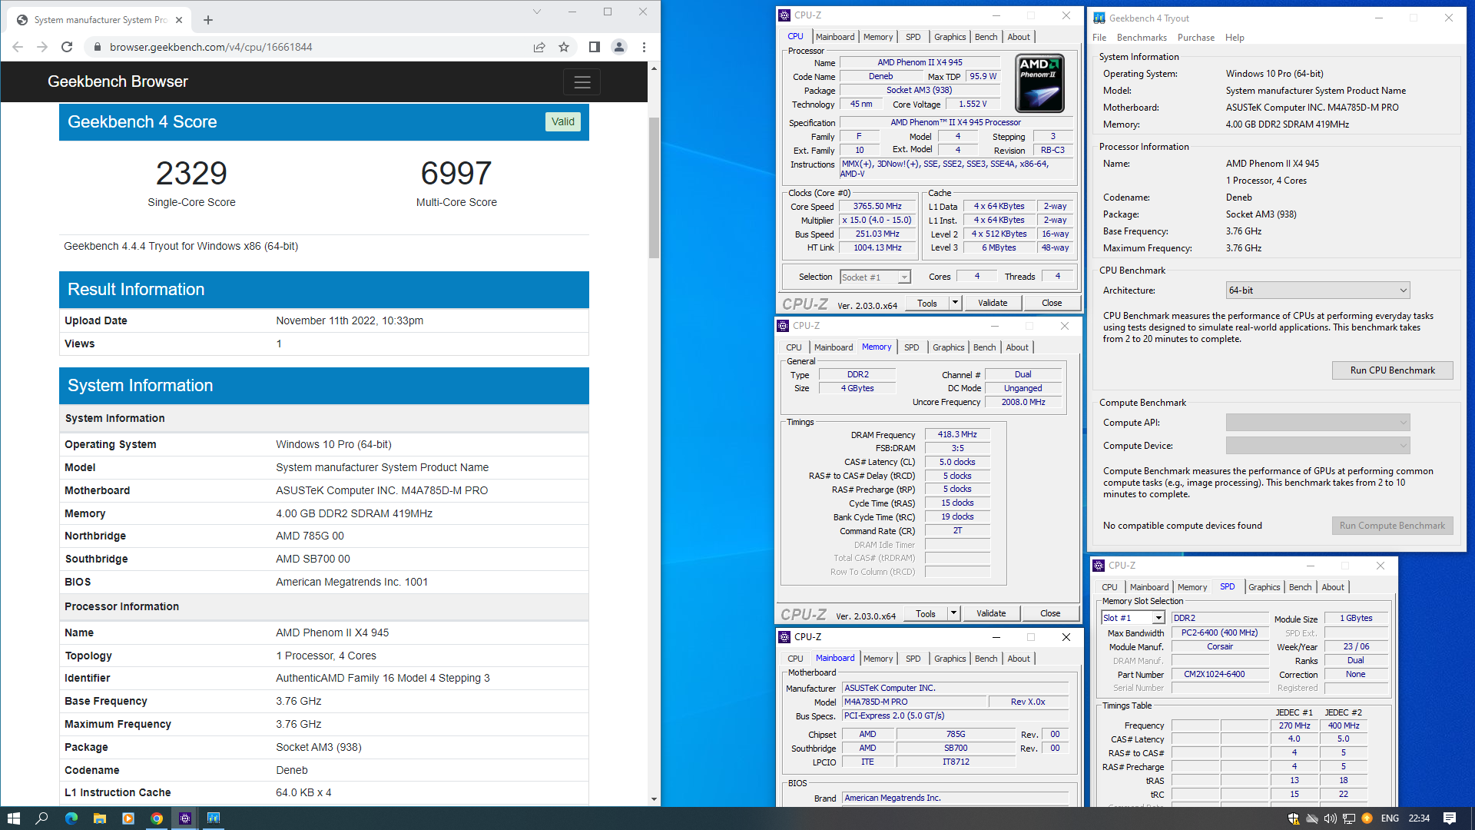Viewport: 1475px width, 830px height.
Task: Open File Explorer from the taskbar
Action: tap(99, 818)
